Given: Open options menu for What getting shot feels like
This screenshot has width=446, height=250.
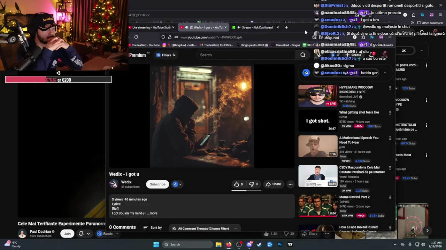Looking at the screenshot, I should tap(390, 113).
